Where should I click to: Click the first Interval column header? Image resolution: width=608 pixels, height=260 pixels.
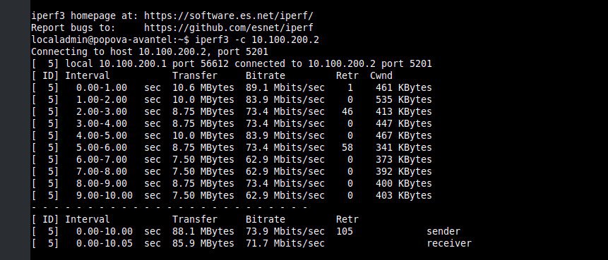[x=88, y=76]
